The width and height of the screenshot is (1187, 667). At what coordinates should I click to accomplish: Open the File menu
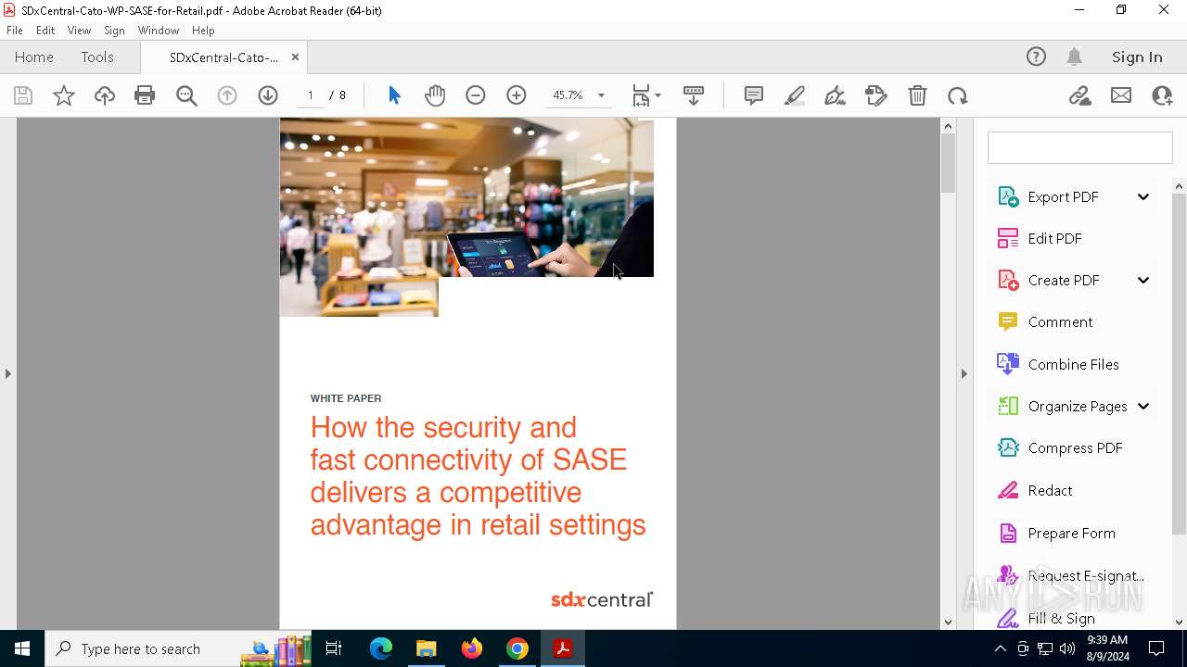click(x=15, y=30)
